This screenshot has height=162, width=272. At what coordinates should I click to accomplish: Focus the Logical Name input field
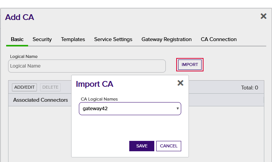87,66
